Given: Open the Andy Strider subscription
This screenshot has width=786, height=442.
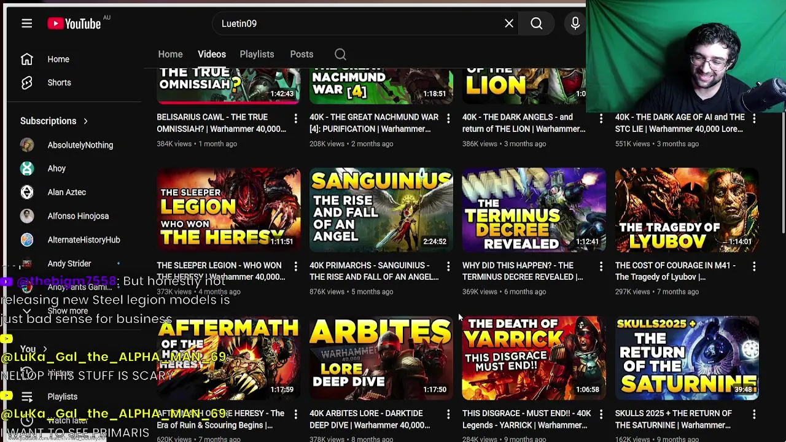Looking at the screenshot, I should point(69,263).
